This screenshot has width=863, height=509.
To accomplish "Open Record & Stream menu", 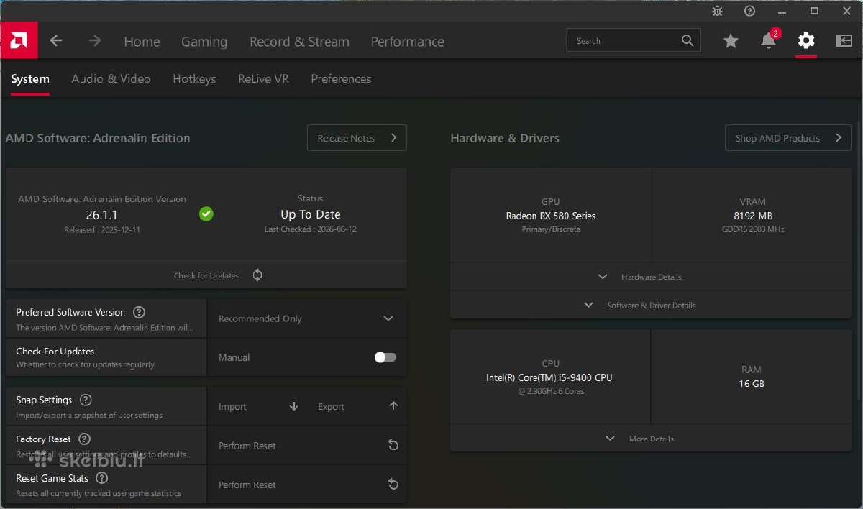I will click(299, 42).
